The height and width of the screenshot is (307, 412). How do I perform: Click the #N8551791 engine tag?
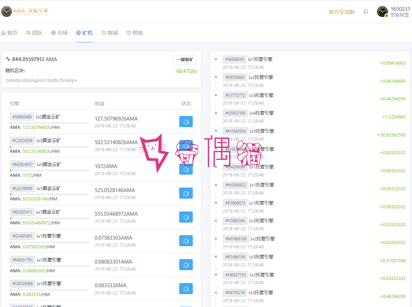pos(23,260)
